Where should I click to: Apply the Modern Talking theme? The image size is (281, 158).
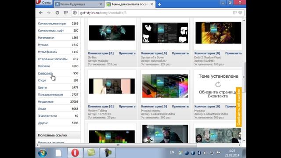coord(127,106)
